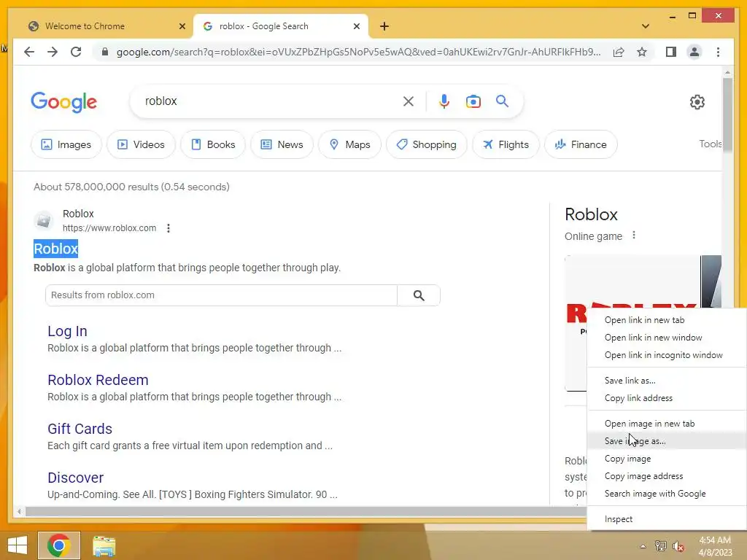Open File Explorer from the taskbar
The image size is (747, 560).
[104, 546]
